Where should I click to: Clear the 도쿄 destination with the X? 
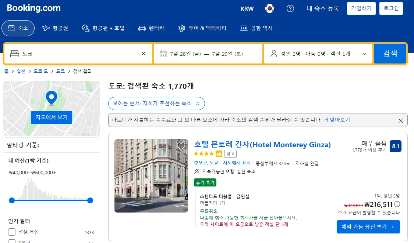coord(144,54)
